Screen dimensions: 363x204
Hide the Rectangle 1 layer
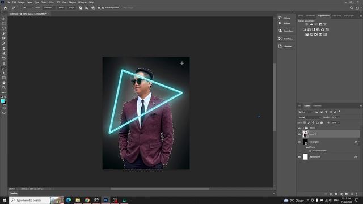pyautogui.click(x=299, y=142)
